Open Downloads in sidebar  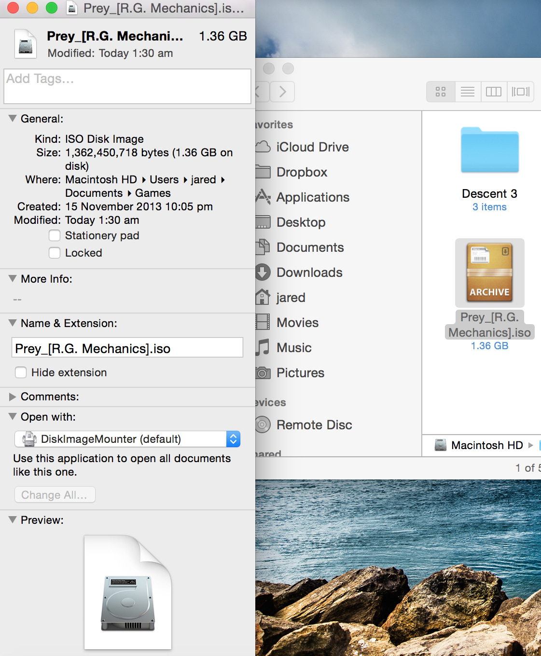pos(309,273)
